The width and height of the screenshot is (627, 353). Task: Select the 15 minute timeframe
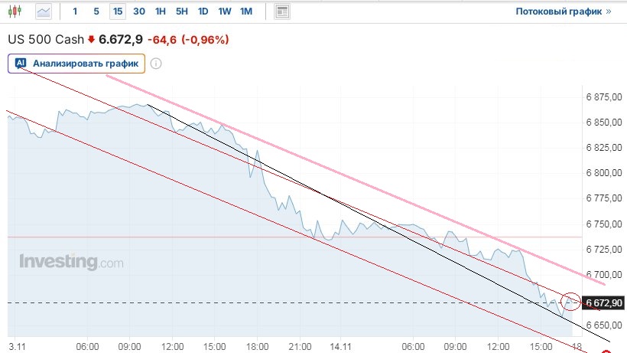(x=117, y=11)
